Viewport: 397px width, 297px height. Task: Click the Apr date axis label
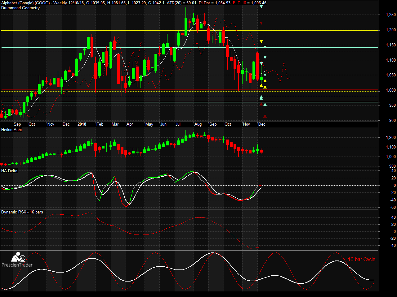pyautogui.click(x=130, y=124)
